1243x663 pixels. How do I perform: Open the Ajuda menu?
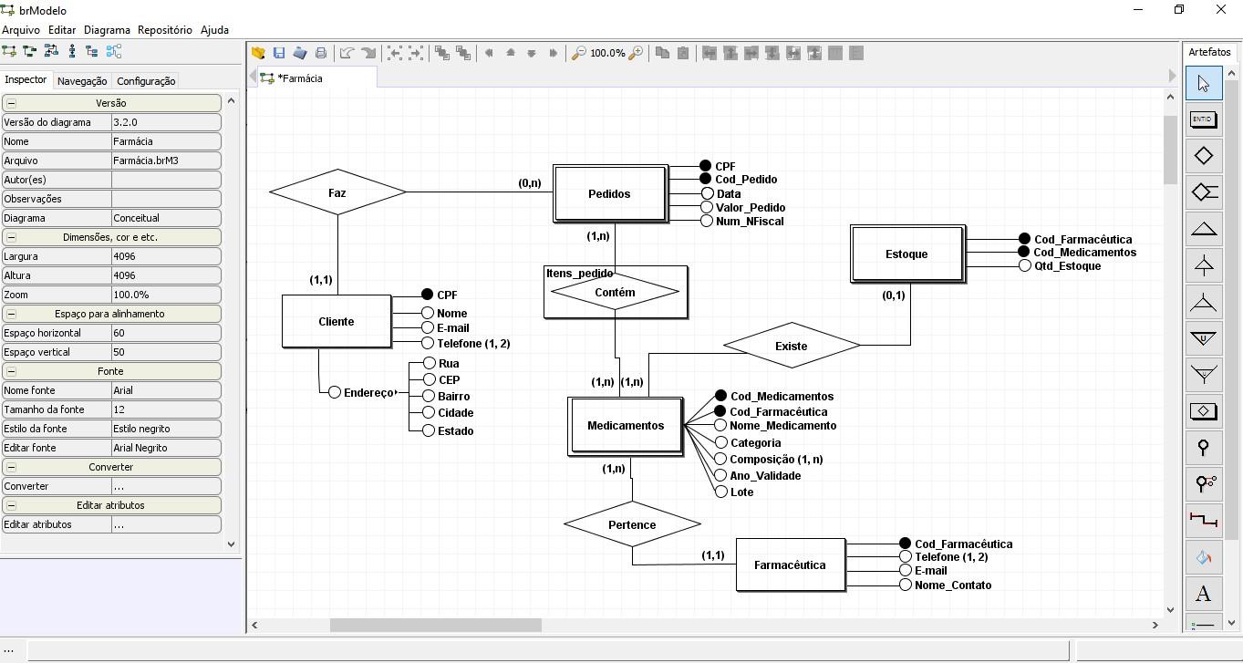(x=214, y=30)
